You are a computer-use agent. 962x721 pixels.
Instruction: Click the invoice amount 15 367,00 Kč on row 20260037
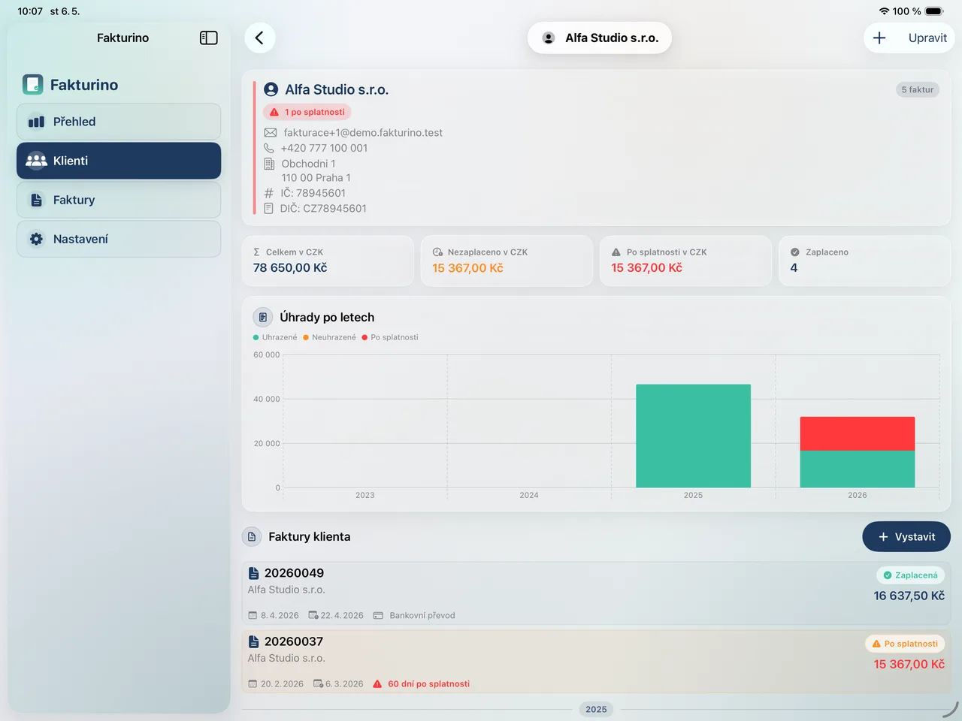click(909, 664)
